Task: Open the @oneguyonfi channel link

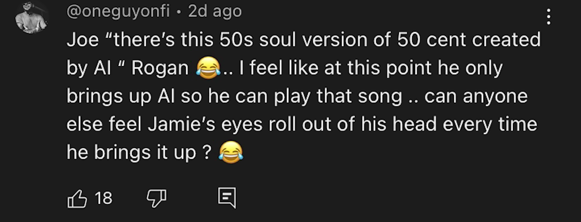Action: [118, 11]
